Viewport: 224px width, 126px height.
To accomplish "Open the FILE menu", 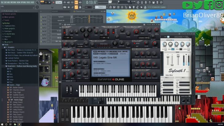I will pos(2,2).
